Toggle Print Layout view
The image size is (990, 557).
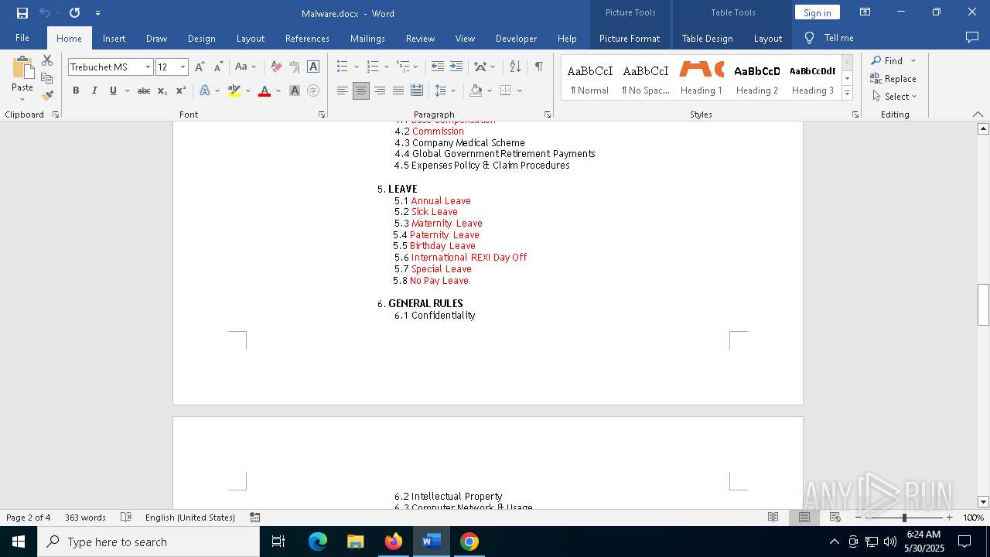[804, 518]
